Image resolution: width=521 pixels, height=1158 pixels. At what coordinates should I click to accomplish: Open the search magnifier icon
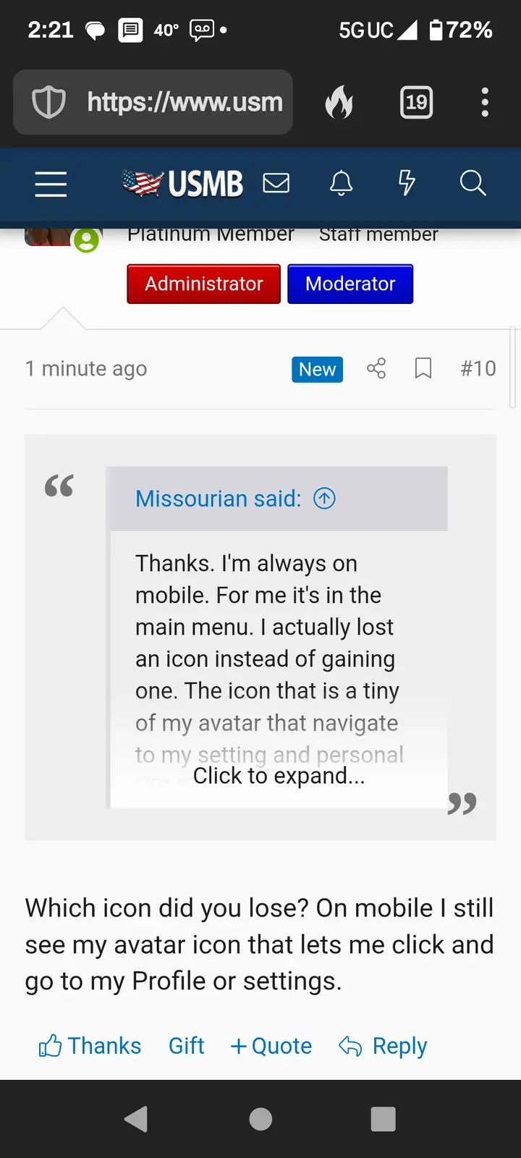pyautogui.click(x=473, y=183)
